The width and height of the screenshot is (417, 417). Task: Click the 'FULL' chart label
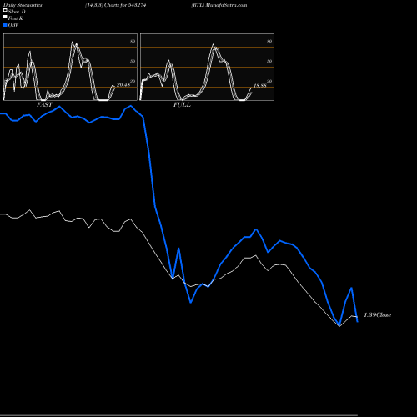tap(182, 105)
